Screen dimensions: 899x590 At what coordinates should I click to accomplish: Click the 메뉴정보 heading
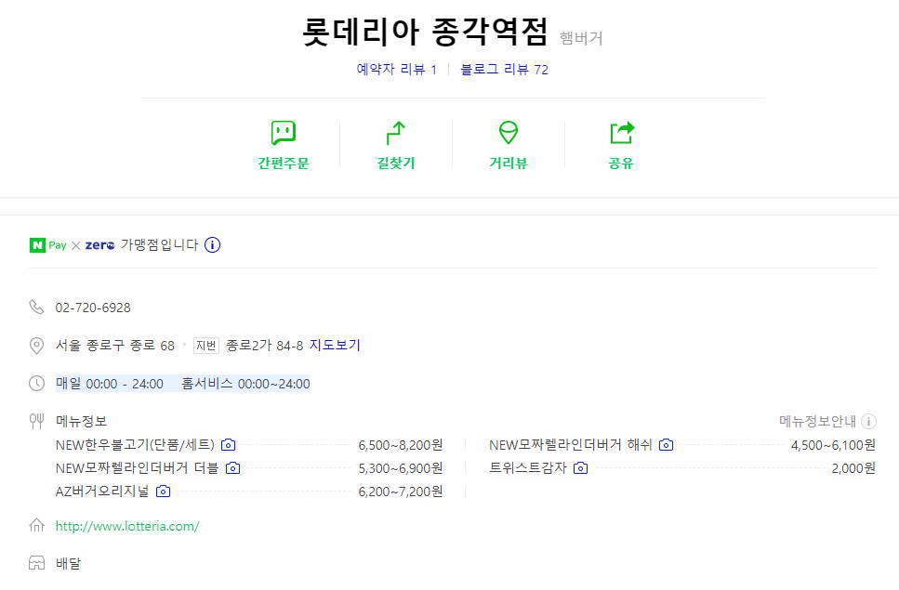pos(82,422)
